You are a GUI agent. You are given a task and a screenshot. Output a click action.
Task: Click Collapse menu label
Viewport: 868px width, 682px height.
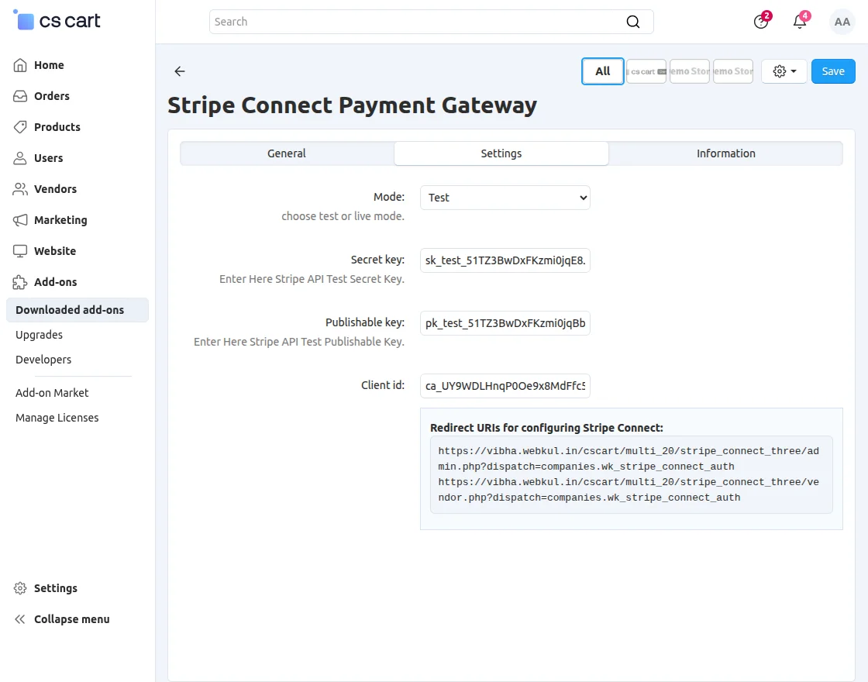coord(72,619)
